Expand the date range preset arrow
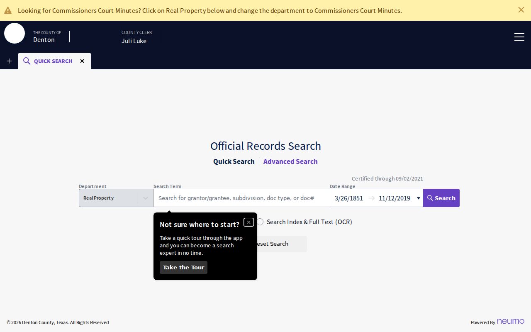 [x=418, y=198]
